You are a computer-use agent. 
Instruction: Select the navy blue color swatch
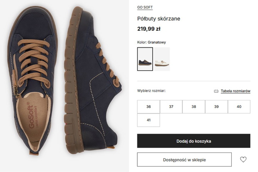[x=145, y=59]
